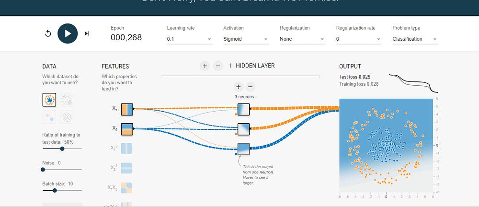Open the Learning rate dropdown

[189, 39]
